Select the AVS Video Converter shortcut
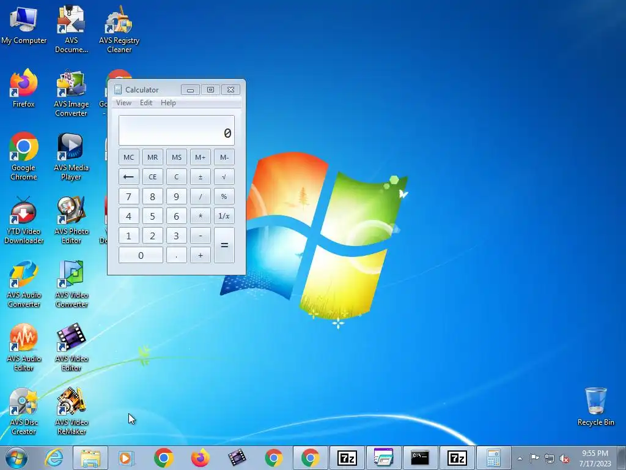The image size is (626, 470). click(71, 284)
